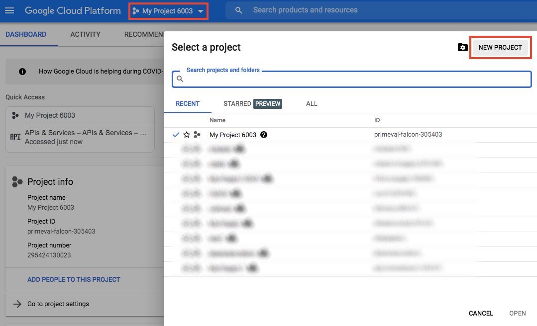The height and width of the screenshot is (326, 537).
Task: Click Go to project settings
Action: tap(58, 304)
